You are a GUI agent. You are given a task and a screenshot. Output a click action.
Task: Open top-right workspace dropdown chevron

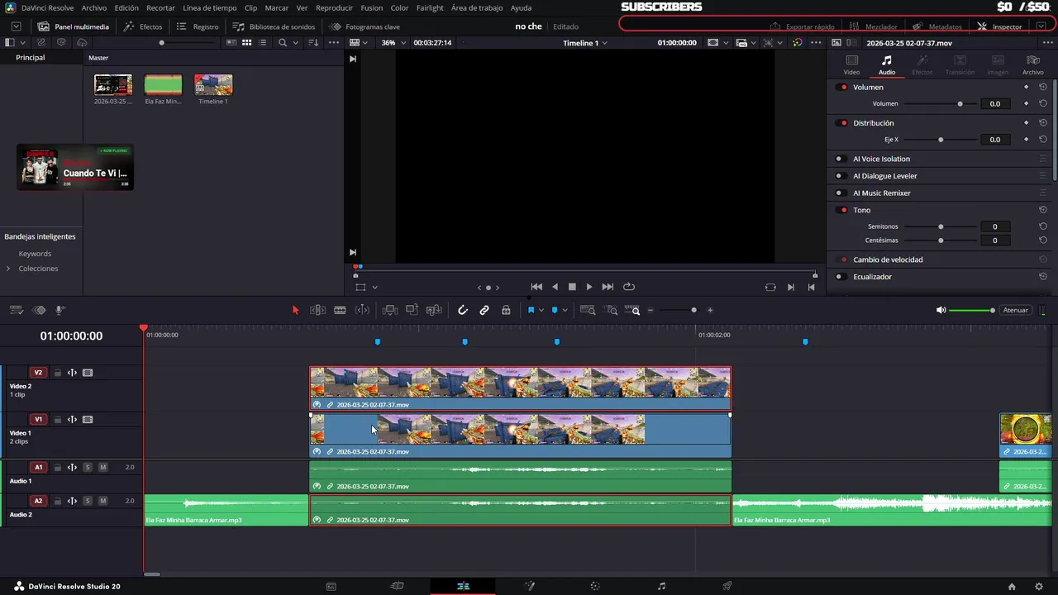coord(1041,26)
